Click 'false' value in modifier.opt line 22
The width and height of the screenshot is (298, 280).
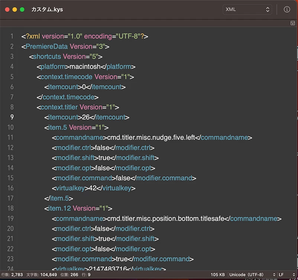(103, 249)
